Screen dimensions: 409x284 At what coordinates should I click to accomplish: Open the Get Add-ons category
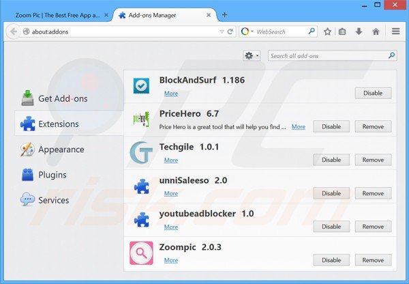[69, 98]
